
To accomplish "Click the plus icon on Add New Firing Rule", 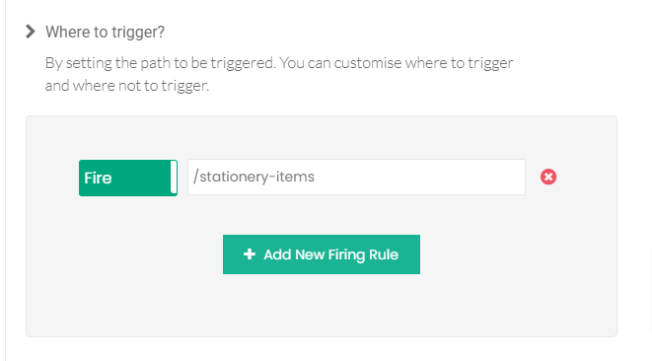I will click(x=250, y=254).
